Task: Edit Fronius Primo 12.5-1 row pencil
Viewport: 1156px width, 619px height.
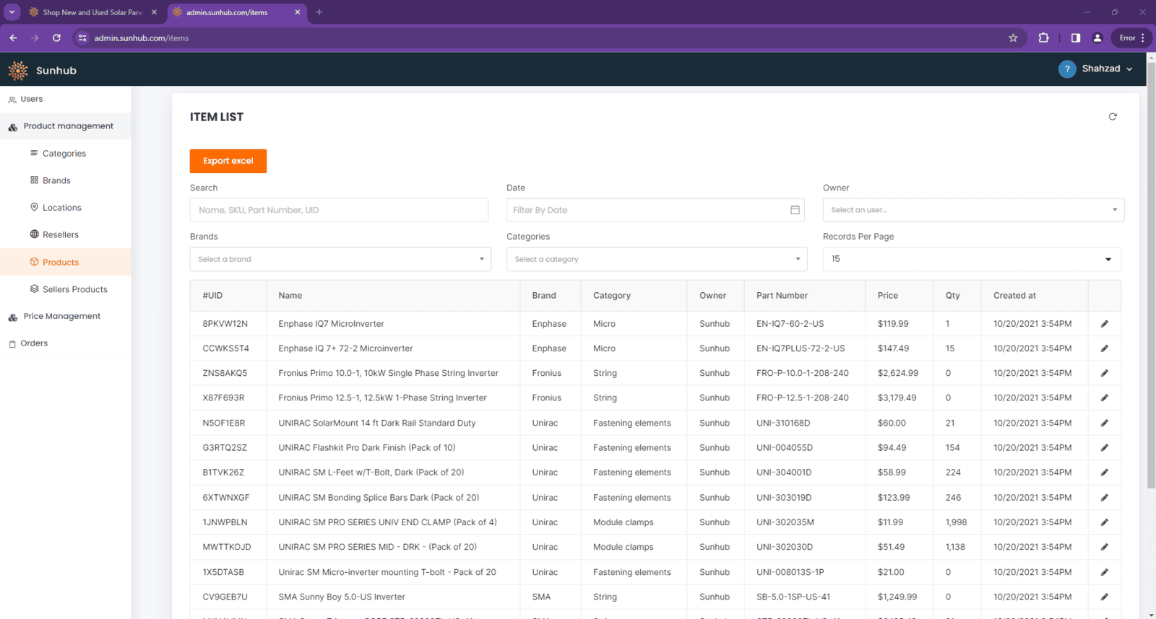Action: [x=1105, y=398]
